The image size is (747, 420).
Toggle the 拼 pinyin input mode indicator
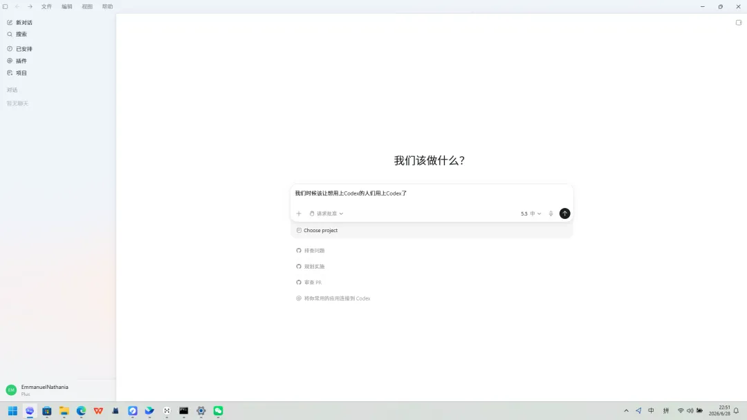666,410
